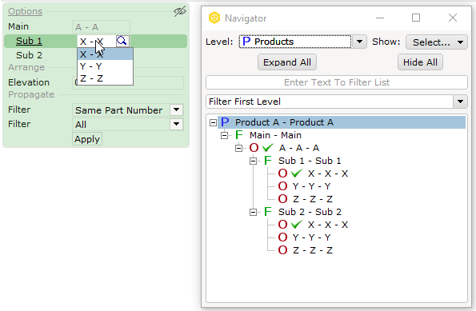Screen dimensions: 476x311
Task: Select the Main - Main tree row text
Action: [275, 135]
